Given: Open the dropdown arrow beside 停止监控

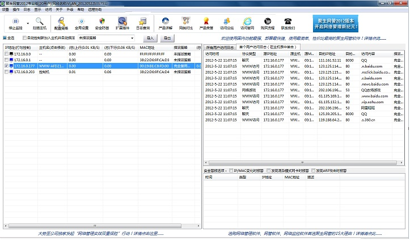Looking at the screenshot, I should click(27, 24).
